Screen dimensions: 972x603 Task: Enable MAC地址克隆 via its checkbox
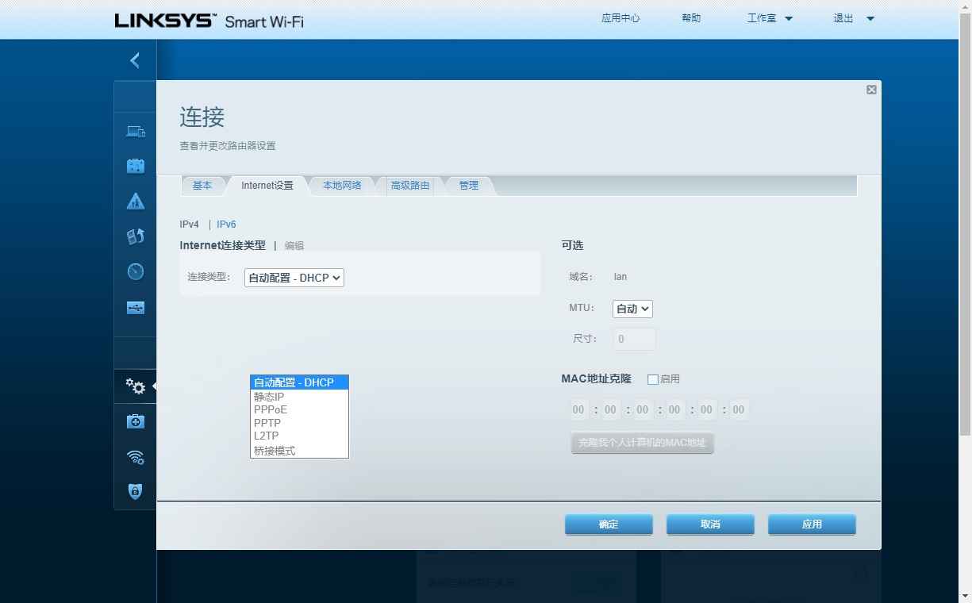(652, 378)
